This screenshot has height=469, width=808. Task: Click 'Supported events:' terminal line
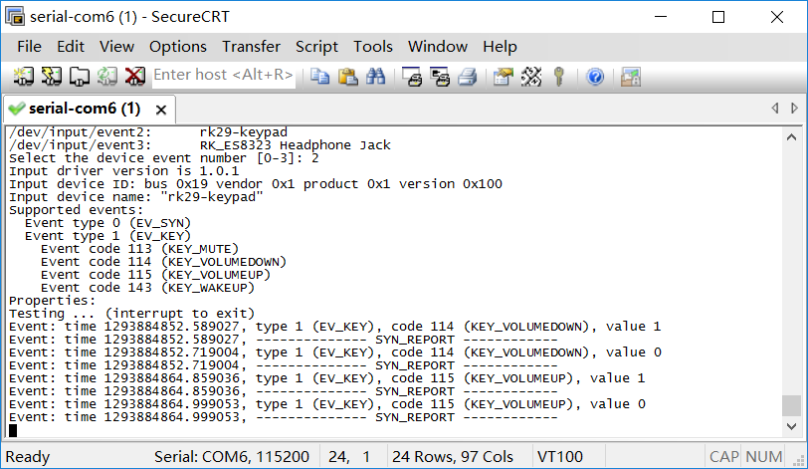(76, 210)
